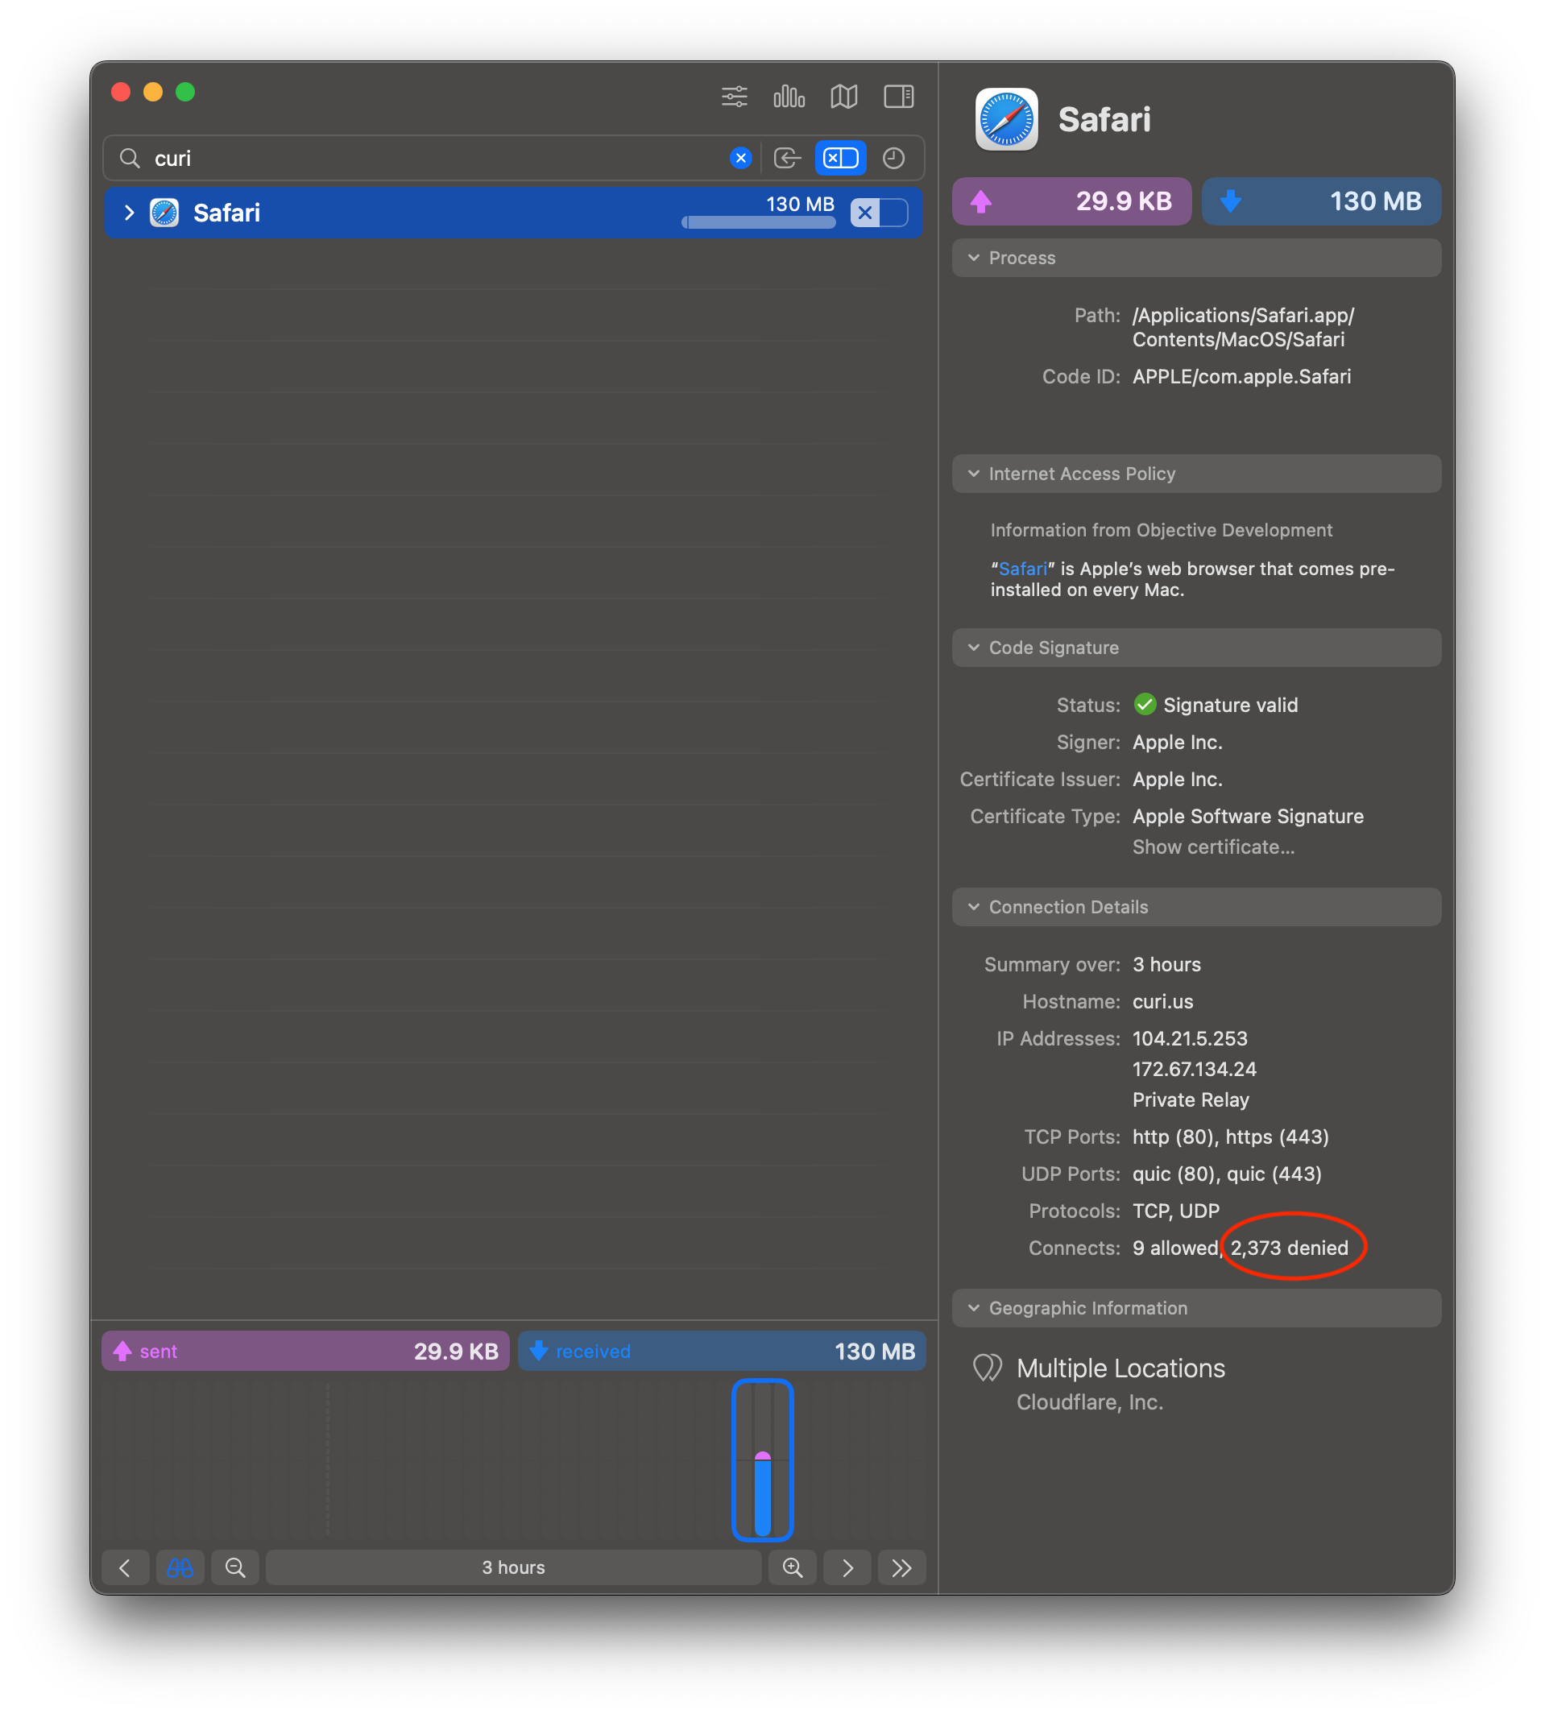Open the map view icon
Viewport: 1545px width, 1714px height.
[x=844, y=97]
